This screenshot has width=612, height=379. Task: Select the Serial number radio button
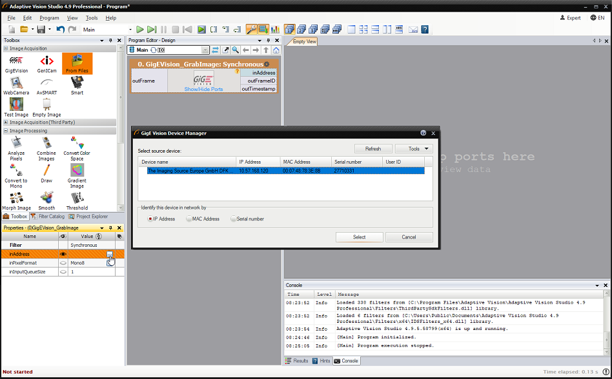pyautogui.click(x=234, y=219)
